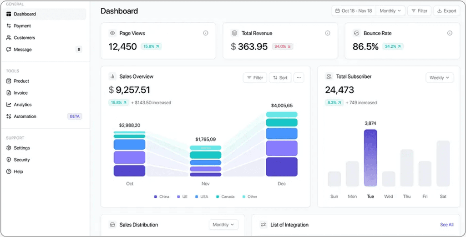Select the Thu subscriber bar
Image resolution: width=466 pixels, height=237 pixels.
click(x=407, y=168)
